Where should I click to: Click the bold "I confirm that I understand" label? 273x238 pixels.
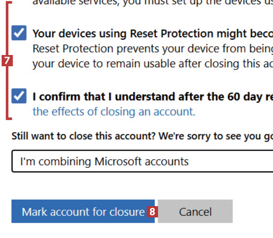coord(151,96)
